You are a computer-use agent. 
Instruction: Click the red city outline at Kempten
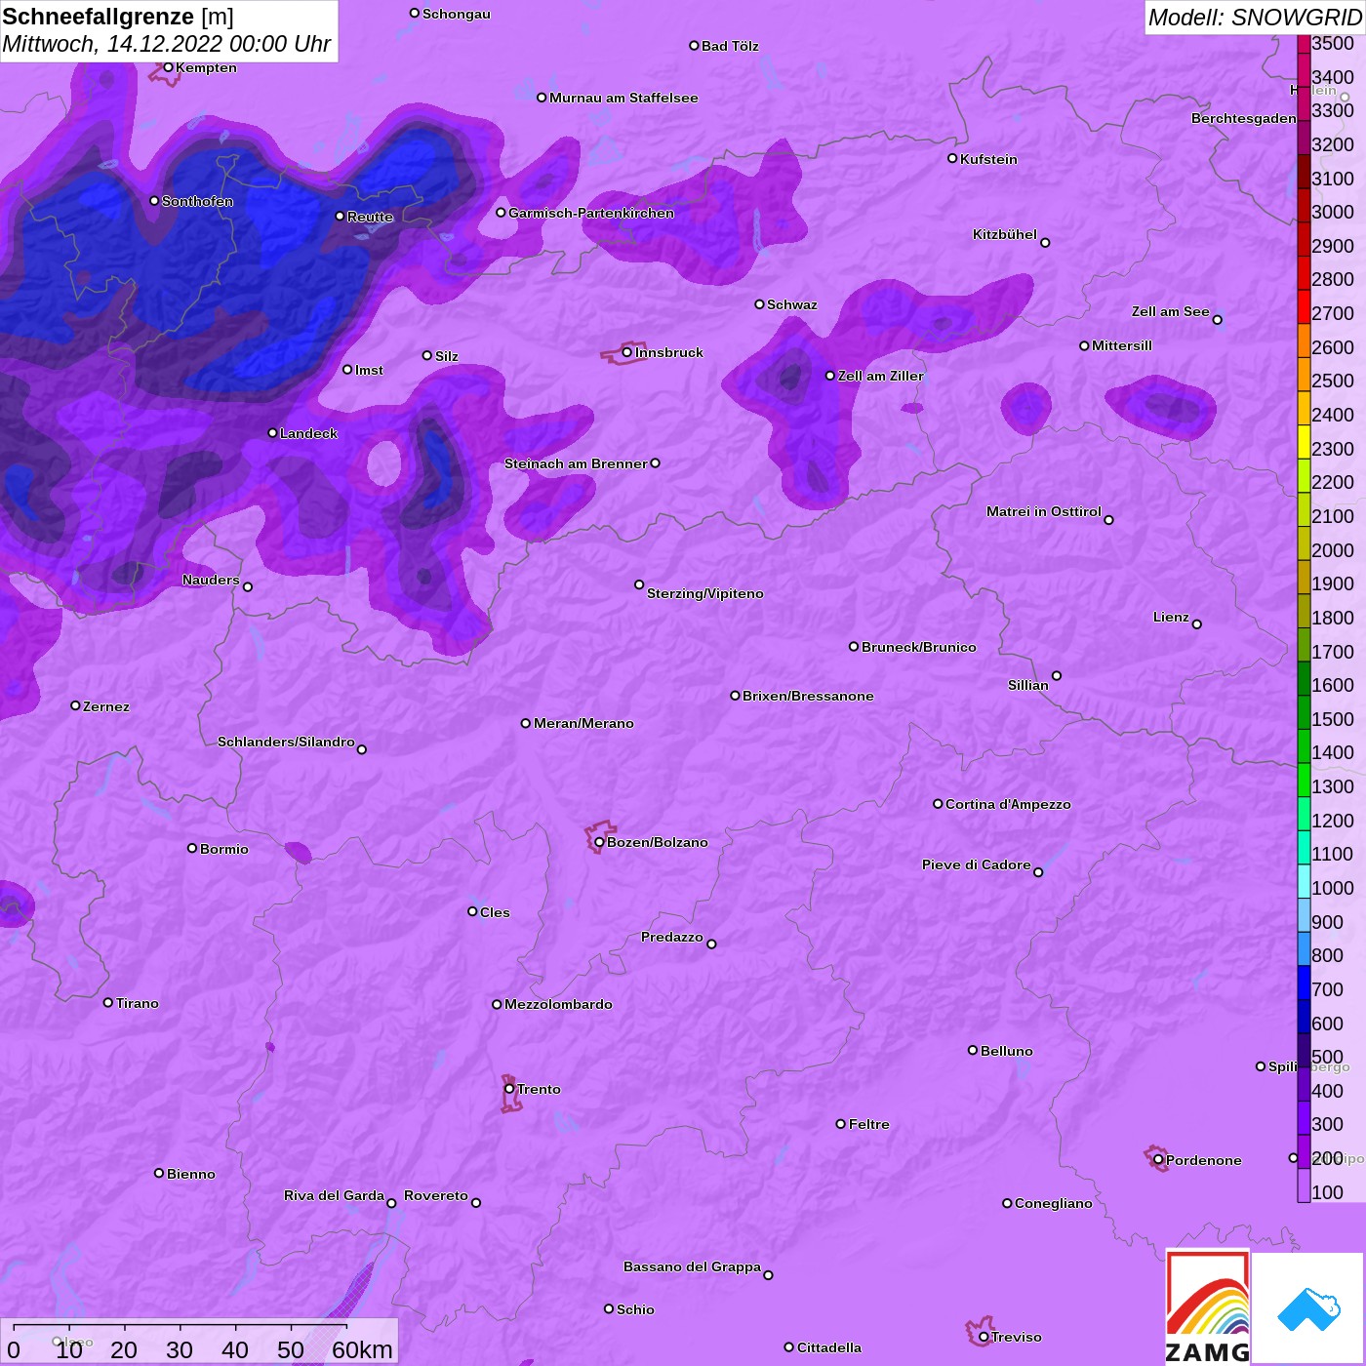[x=164, y=73]
